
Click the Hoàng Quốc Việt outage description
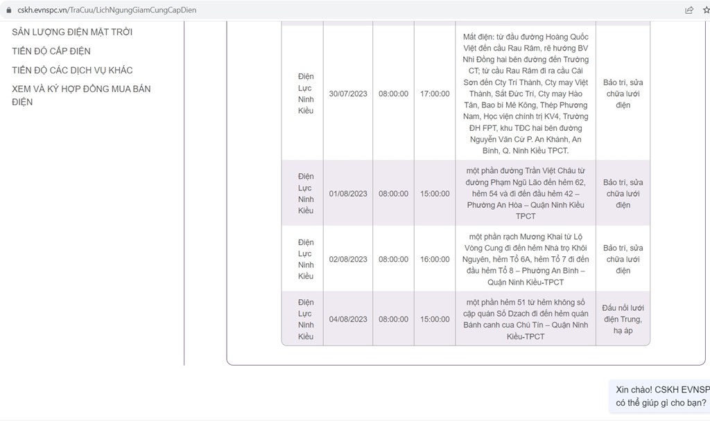pos(525,93)
